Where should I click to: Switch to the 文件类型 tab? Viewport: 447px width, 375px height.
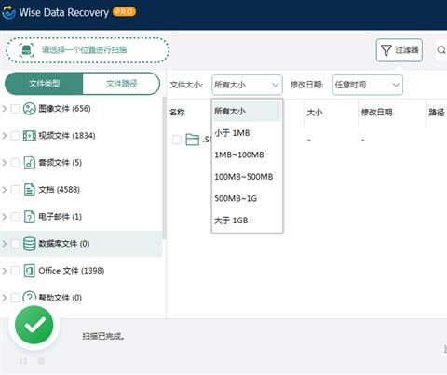point(44,84)
